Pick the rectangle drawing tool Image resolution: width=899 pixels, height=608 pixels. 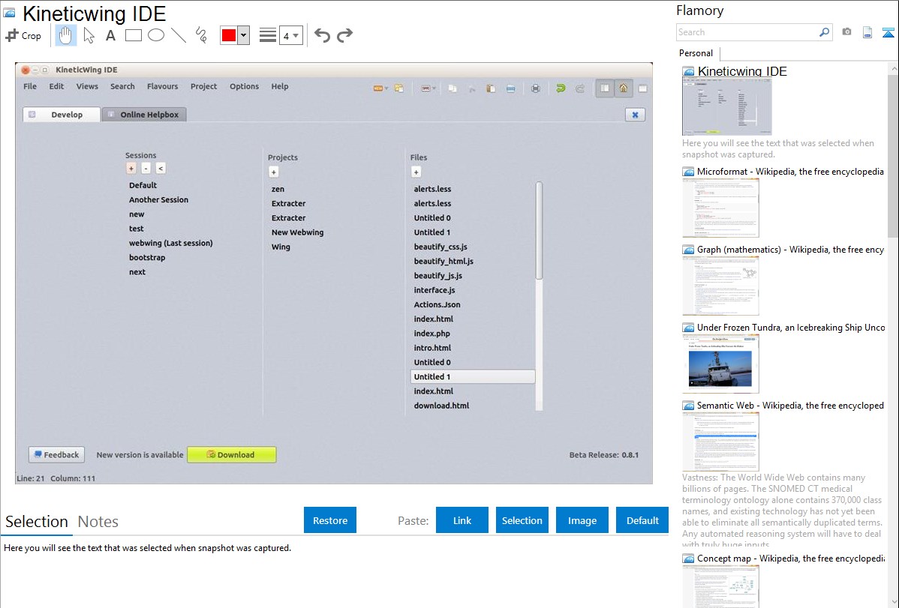(x=134, y=35)
